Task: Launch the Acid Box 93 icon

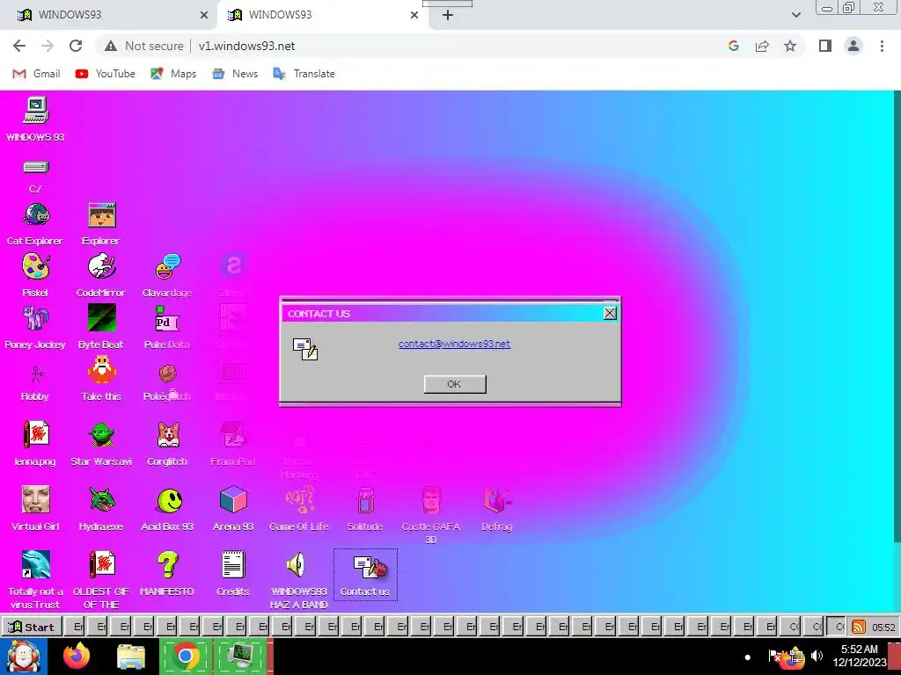Action: coord(167,508)
